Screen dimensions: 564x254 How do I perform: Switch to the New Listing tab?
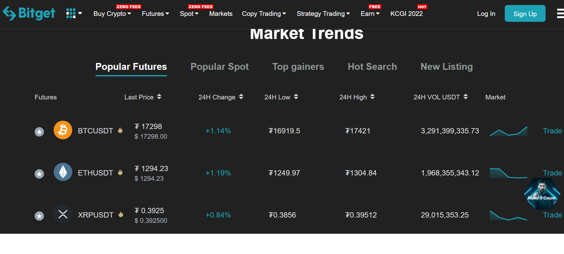click(446, 67)
